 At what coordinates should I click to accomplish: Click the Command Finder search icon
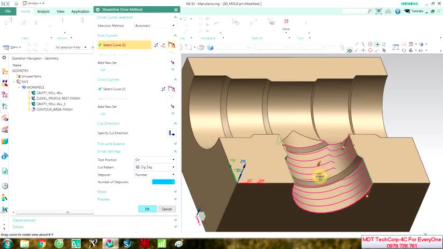coord(369,11)
